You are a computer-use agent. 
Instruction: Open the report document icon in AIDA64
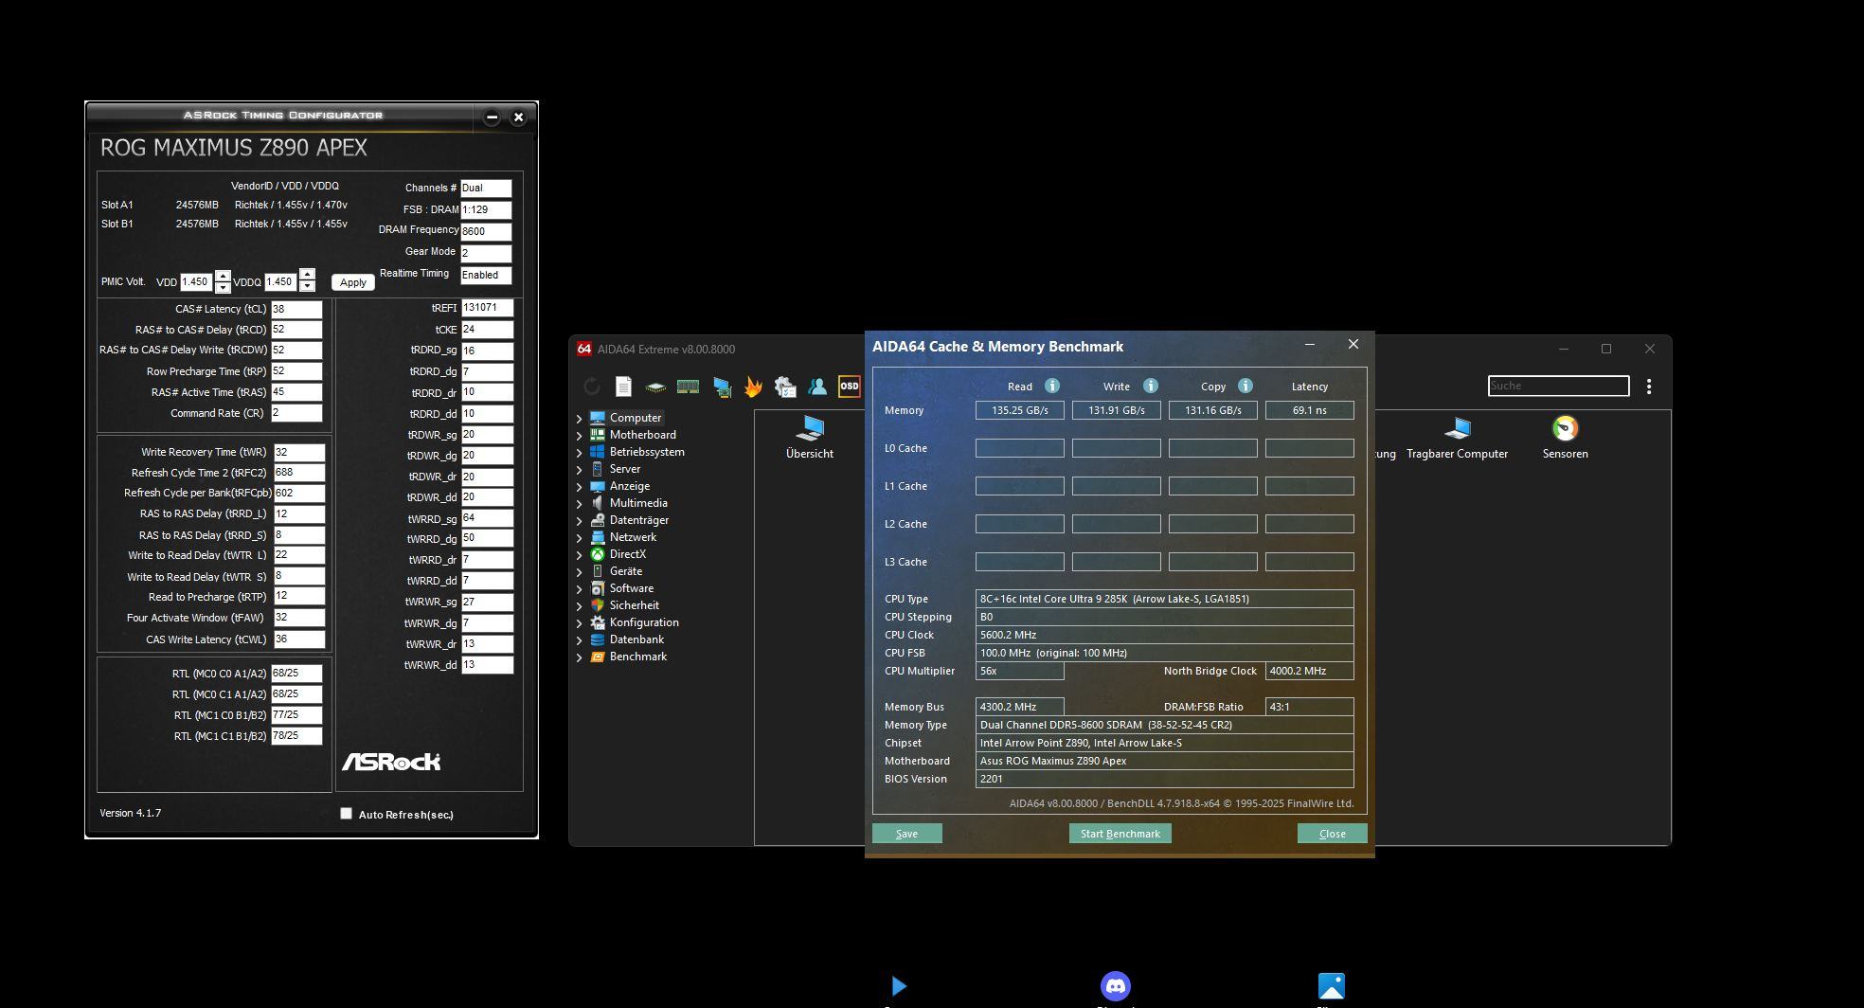point(623,387)
